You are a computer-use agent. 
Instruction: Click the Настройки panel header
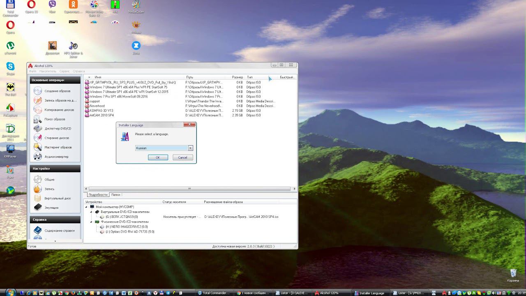click(x=55, y=169)
